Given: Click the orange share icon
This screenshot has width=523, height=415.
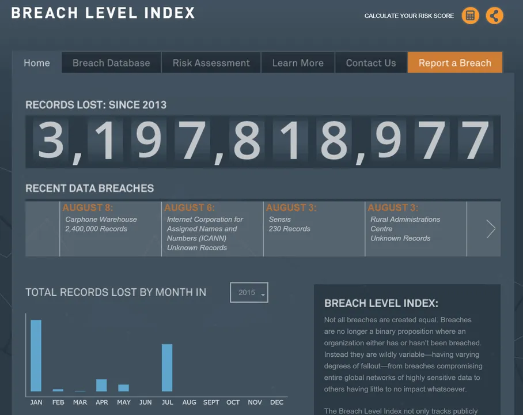Looking at the screenshot, I should pos(494,16).
